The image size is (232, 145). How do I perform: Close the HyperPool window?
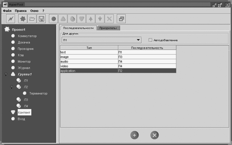point(227,5)
